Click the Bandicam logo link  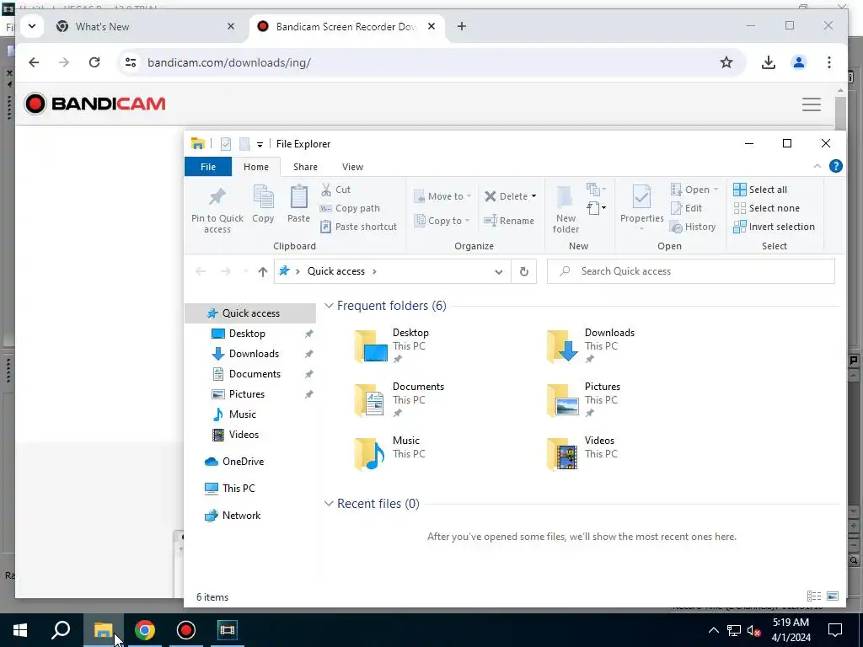click(94, 104)
